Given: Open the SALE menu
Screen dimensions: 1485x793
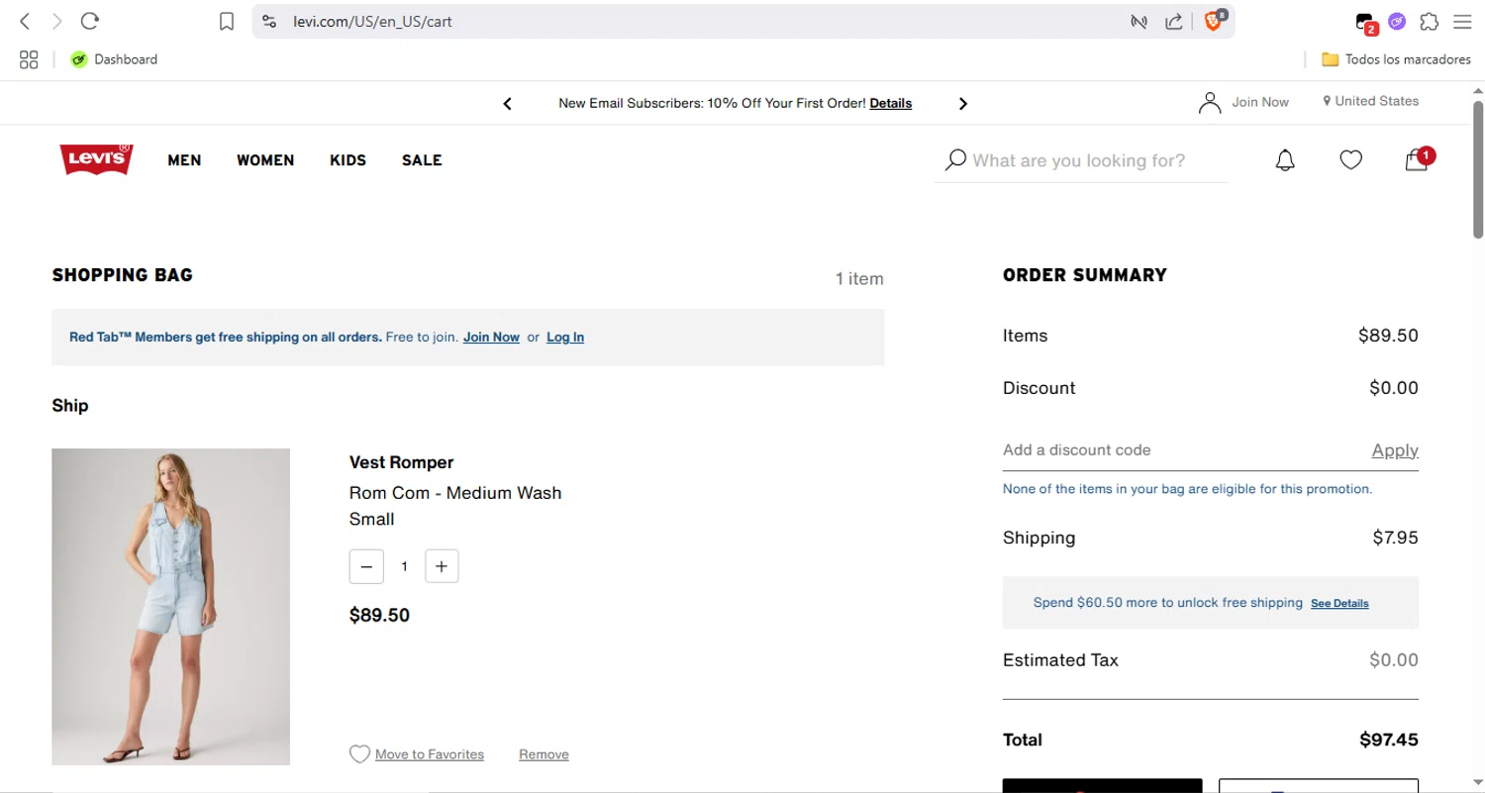Looking at the screenshot, I should tap(422, 160).
